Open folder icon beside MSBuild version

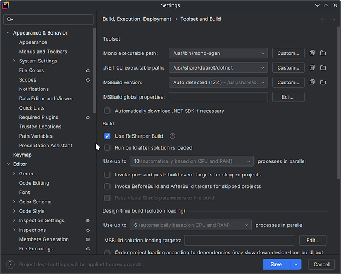pos(323,83)
